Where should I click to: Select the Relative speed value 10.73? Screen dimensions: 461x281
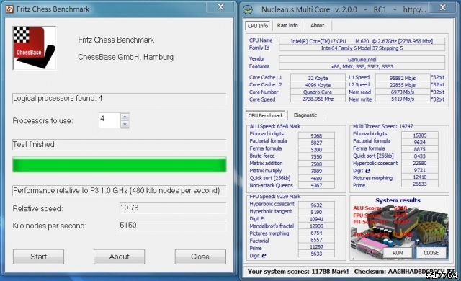click(173, 208)
